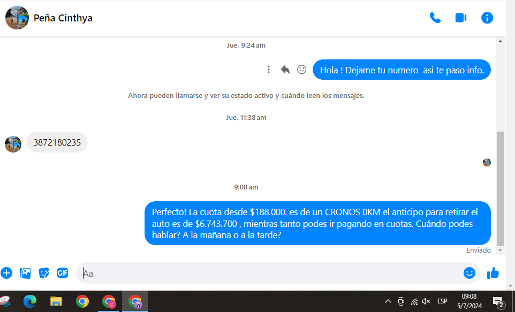This screenshot has width=515, height=312.
Task: Open Microsoft Edge from the taskbar
Action: (x=30, y=301)
